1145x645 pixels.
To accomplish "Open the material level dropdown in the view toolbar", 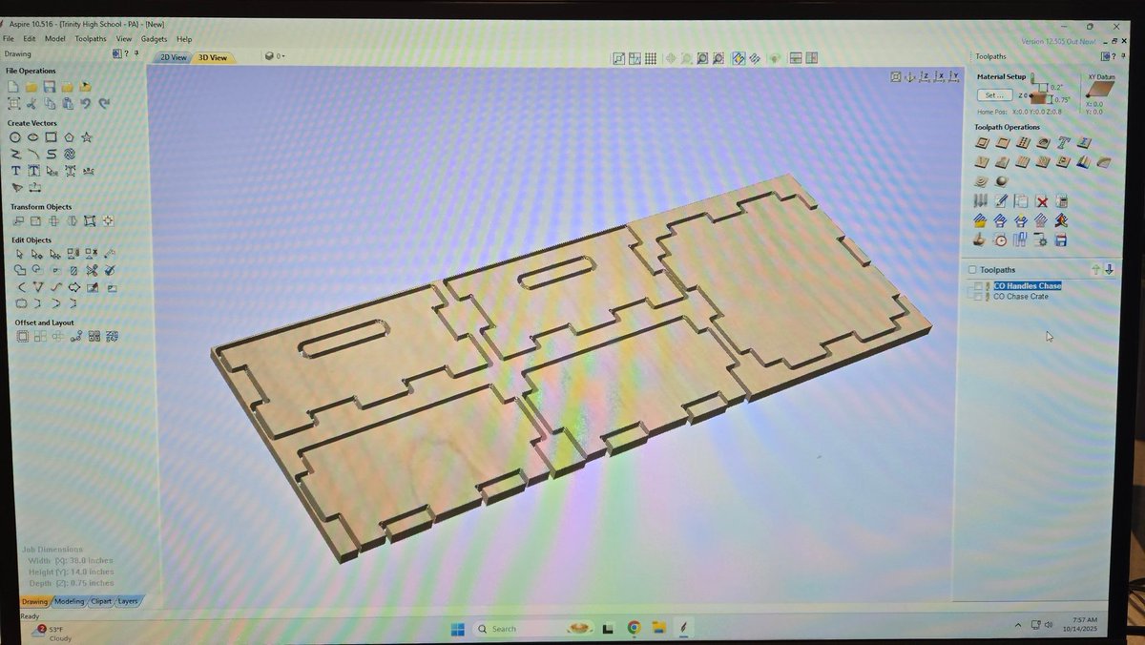I will click(x=274, y=57).
